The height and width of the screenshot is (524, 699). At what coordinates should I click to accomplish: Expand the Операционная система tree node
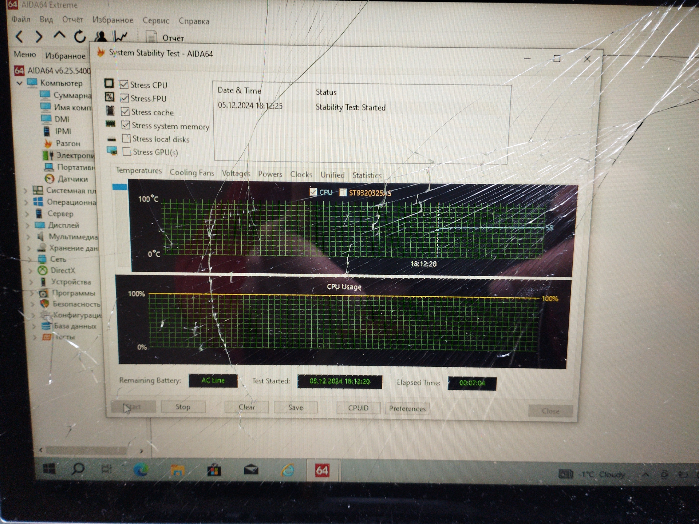coord(26,202)
